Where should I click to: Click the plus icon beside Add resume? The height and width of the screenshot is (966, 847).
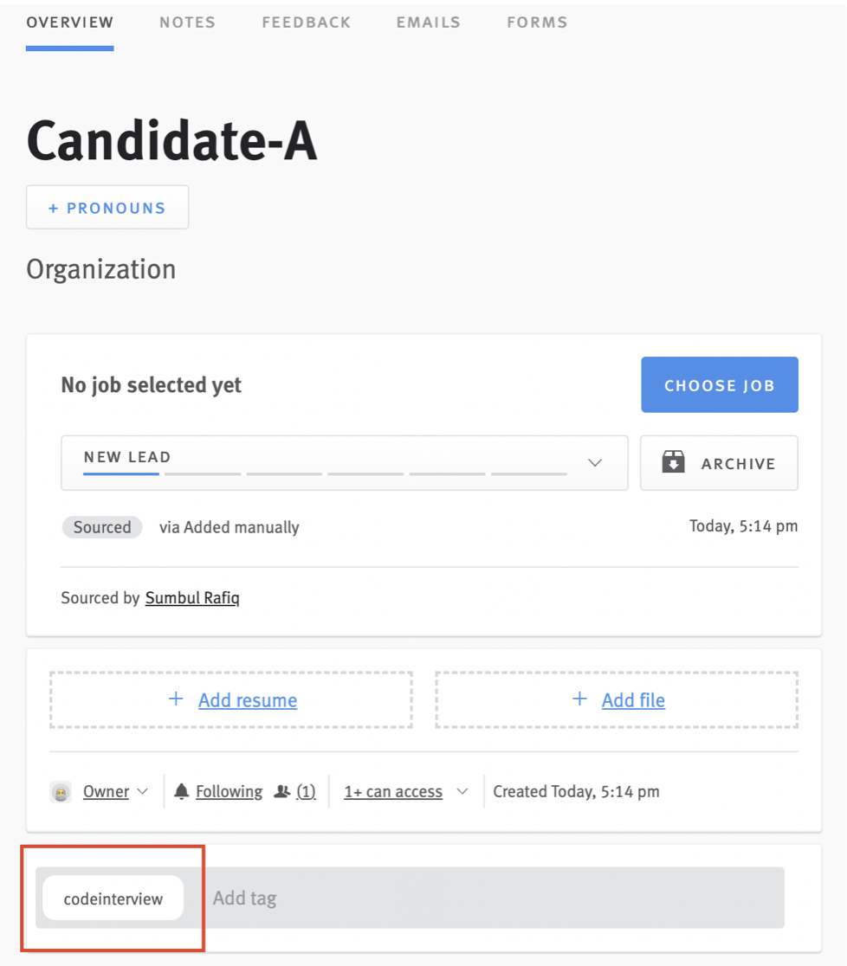[x=176, y=699]
